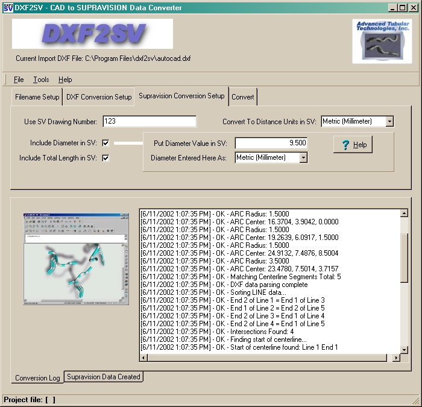The height and width of the screenshot is (407, 422).
Task: Select the Conversion Log tab
Action: point(37,378)
